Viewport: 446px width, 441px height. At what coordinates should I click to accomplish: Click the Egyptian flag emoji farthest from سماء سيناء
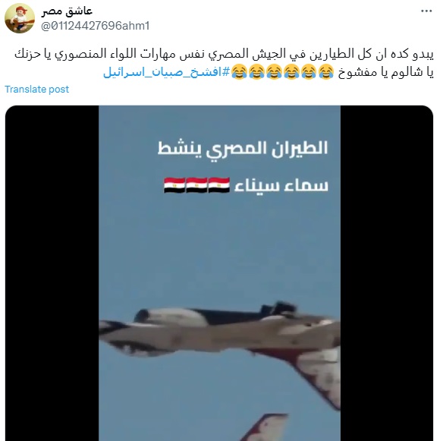pos(174,185)
